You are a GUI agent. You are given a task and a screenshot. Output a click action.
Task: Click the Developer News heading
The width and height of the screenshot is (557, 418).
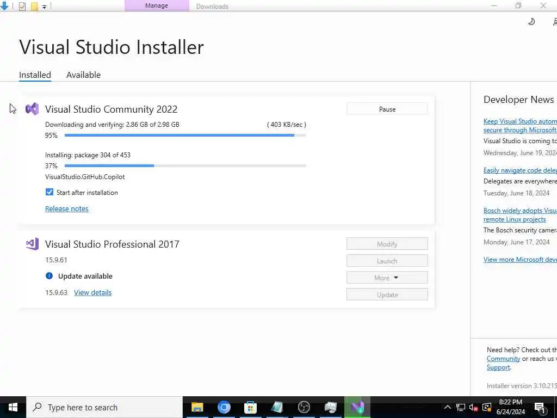pos(518,100)
